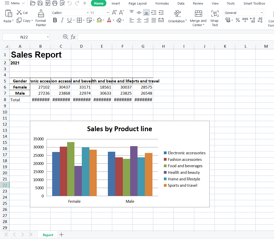Go to first sheet navigation arrow

7,234
